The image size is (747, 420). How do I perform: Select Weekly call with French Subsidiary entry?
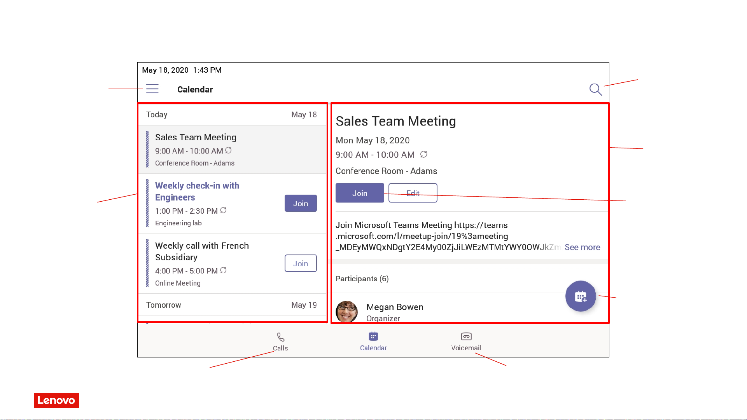(233, 263)
